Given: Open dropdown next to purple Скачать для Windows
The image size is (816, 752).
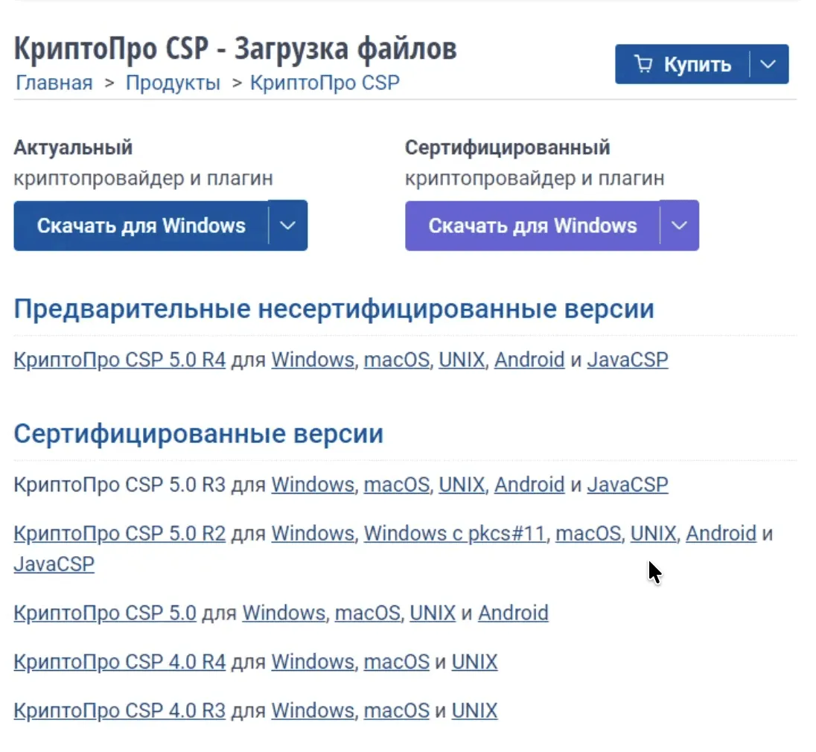Looking at the screenshot, I should pyautogui.click(x=680, y=226).
